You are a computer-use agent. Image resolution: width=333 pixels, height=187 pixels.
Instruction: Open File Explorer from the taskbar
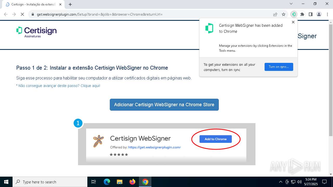(x=119, y=182)
